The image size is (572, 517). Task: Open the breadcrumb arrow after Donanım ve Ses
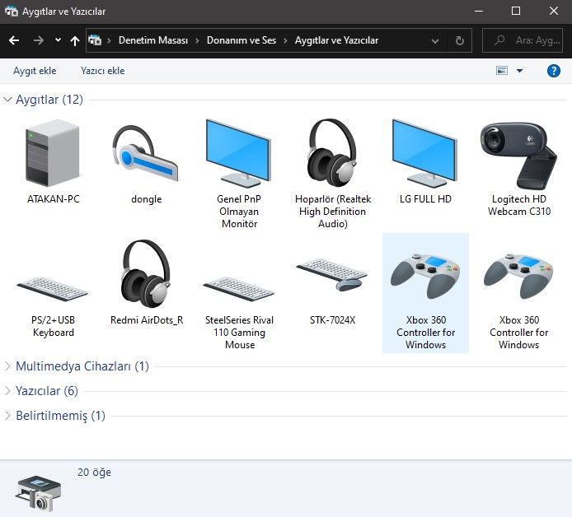(286, 40)
